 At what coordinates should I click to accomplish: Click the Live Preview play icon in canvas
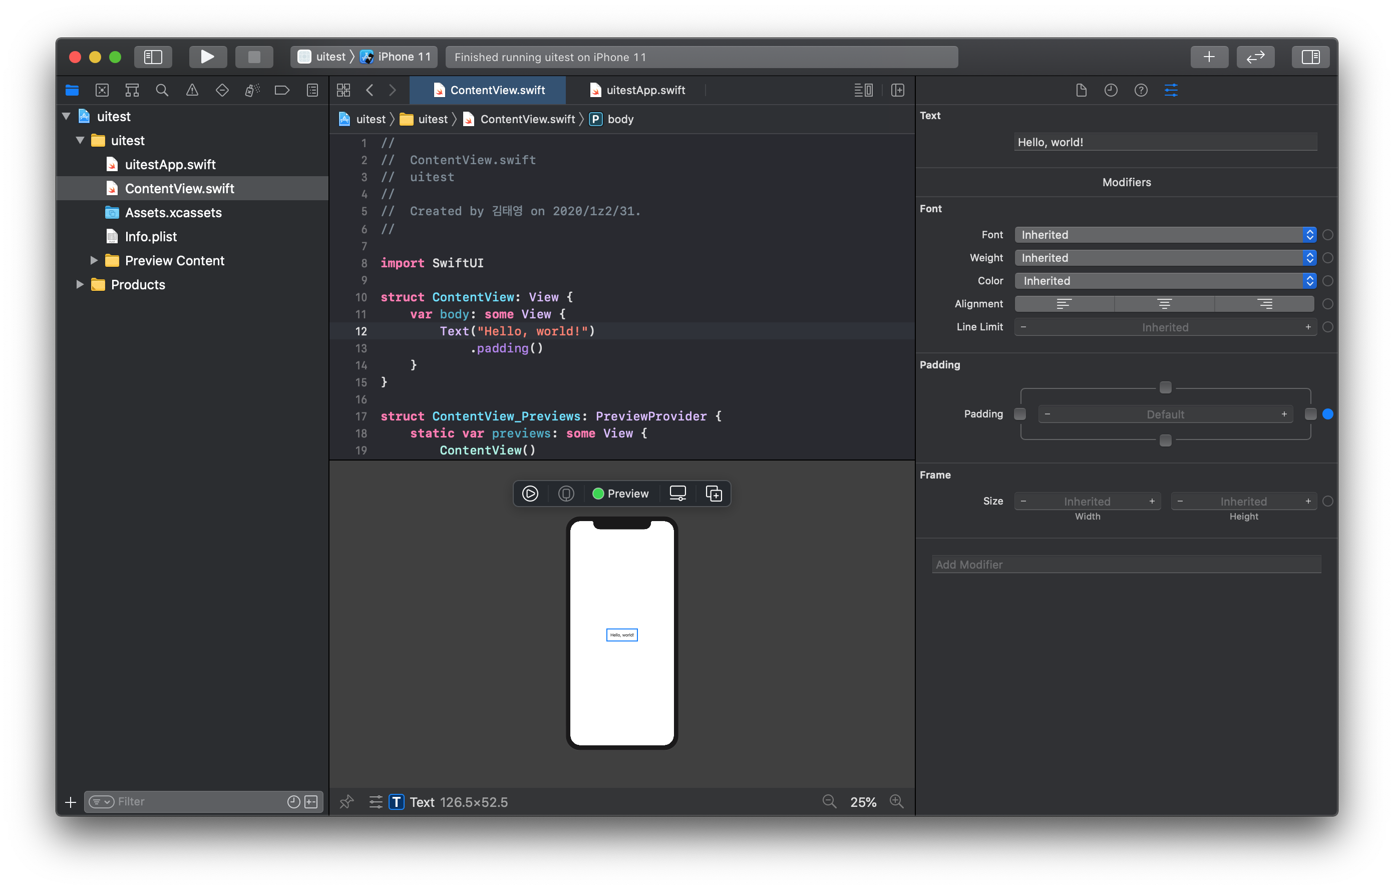pos(530,494)
